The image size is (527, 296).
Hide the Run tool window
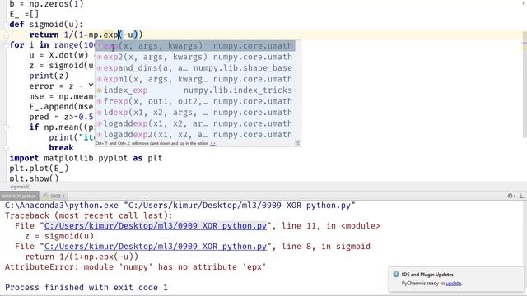(x=521, y=196)
